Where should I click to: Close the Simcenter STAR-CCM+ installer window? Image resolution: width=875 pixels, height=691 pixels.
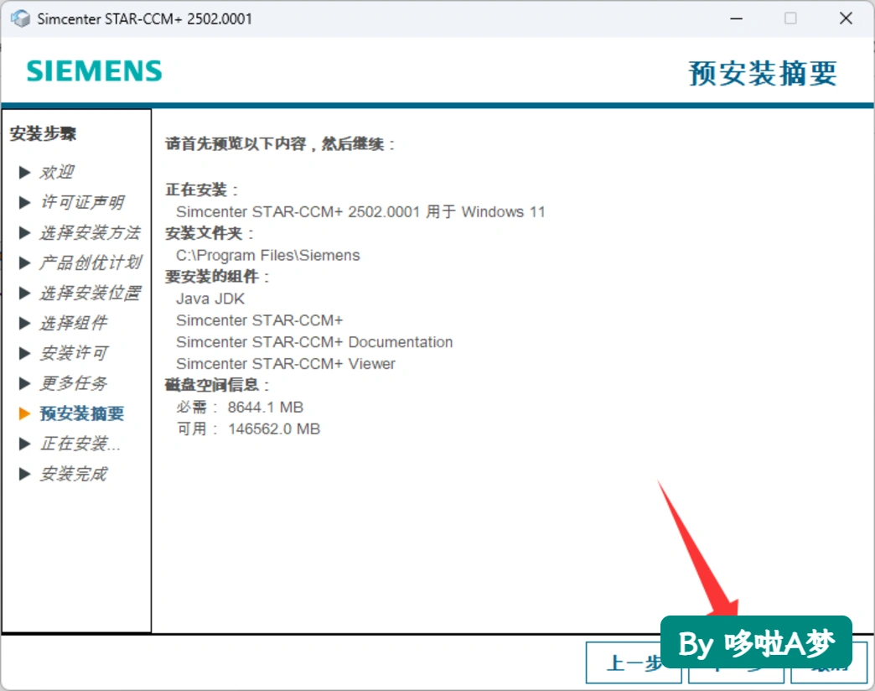pyautogui.click(x=846, y=18)
